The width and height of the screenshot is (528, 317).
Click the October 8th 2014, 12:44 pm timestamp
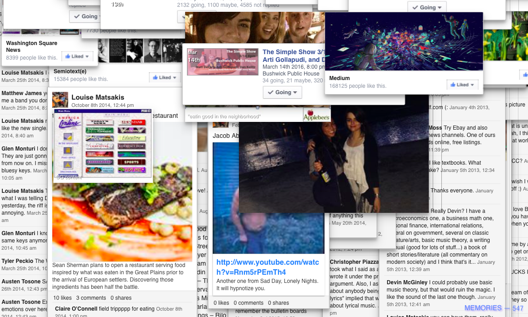[x=103, y=105]
